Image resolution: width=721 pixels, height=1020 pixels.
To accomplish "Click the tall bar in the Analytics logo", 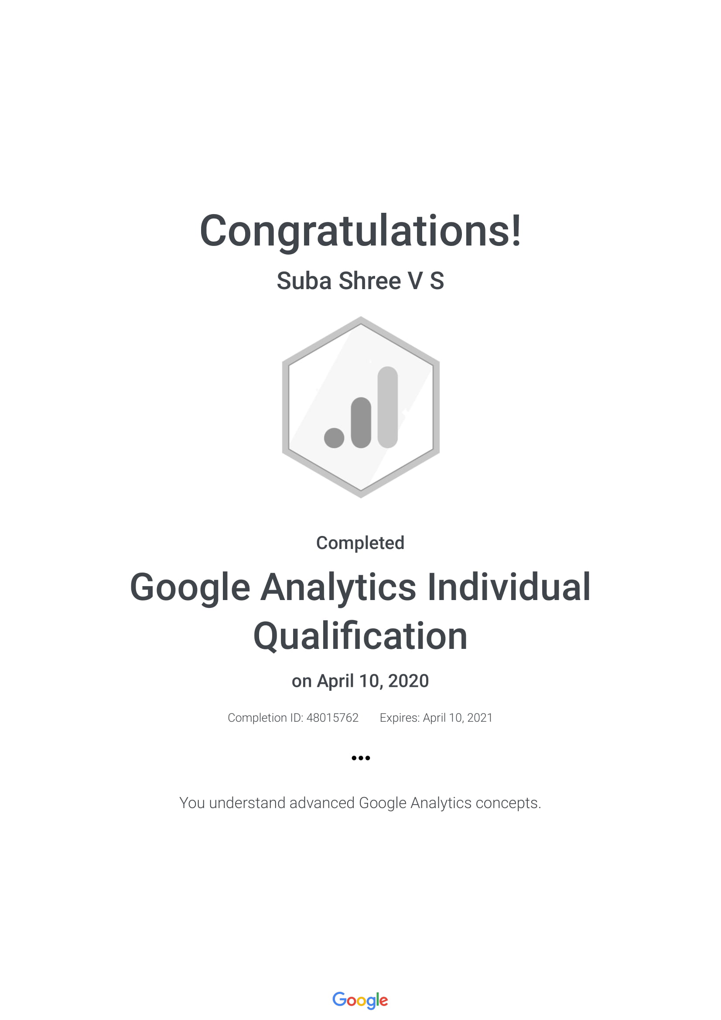I will [x=387, y=407].
